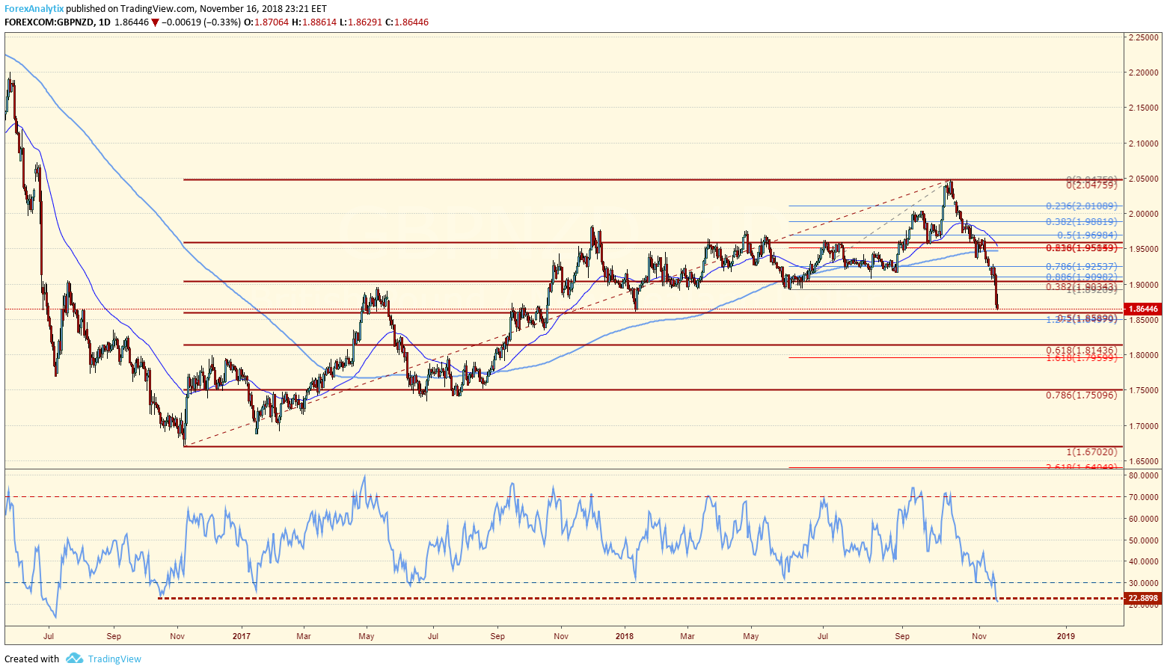
Task: Click the Created with text
Action: (31, 659)
